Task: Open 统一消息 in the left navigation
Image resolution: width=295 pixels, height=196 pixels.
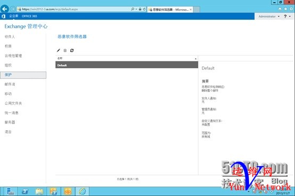Action: coord(12,113)
